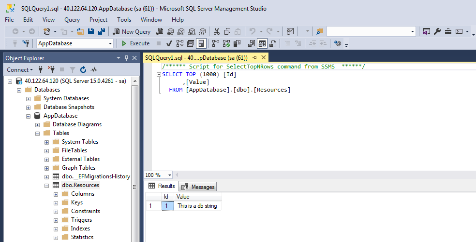The image size is (476, 242).
Task: Open an Analysis Services DAX Query
Action: pyautogui.click(x=202, y=31)
